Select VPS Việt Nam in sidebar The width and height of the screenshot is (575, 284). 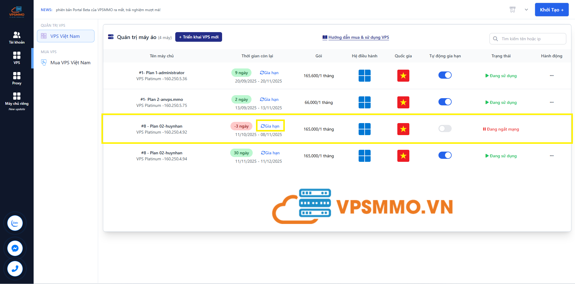[65, 36]
